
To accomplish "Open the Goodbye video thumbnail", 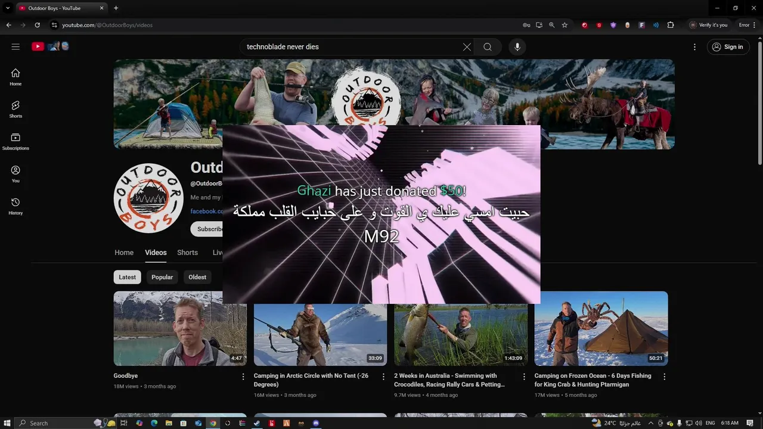I will (180, 328).
